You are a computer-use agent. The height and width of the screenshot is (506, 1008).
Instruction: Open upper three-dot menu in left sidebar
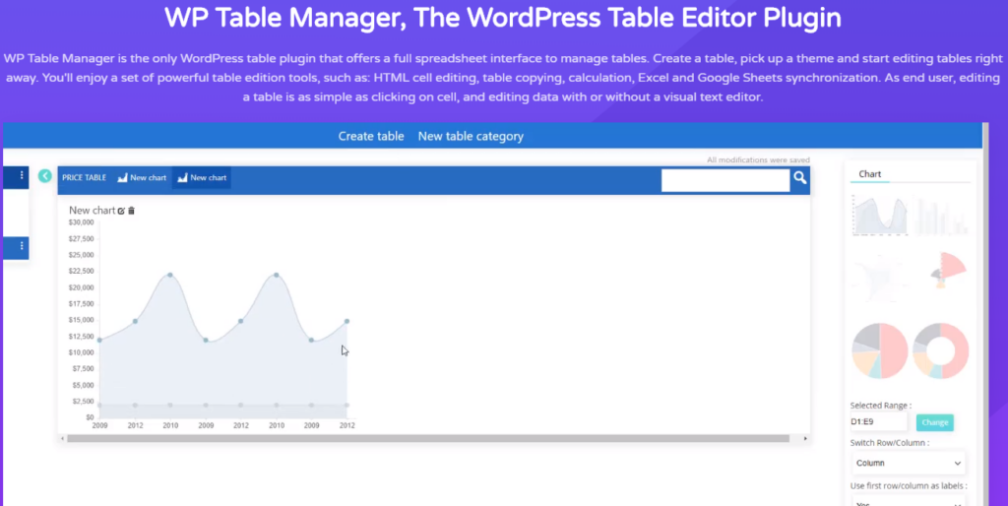click(x=22, y=175)
